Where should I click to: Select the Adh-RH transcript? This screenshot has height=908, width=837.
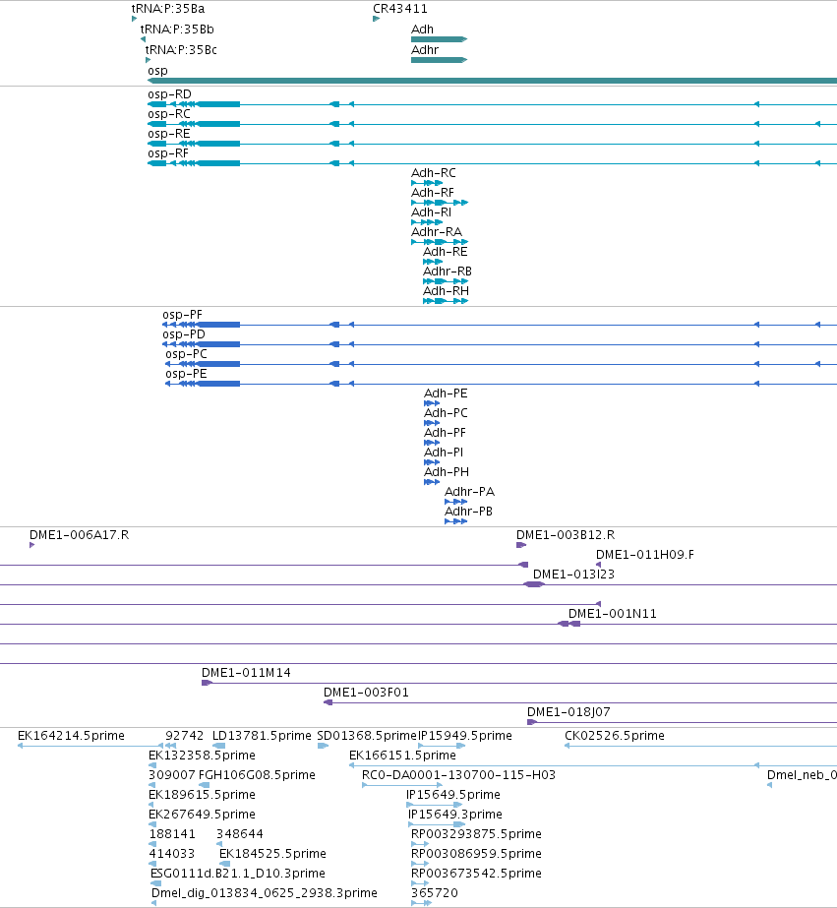(446, 301)
